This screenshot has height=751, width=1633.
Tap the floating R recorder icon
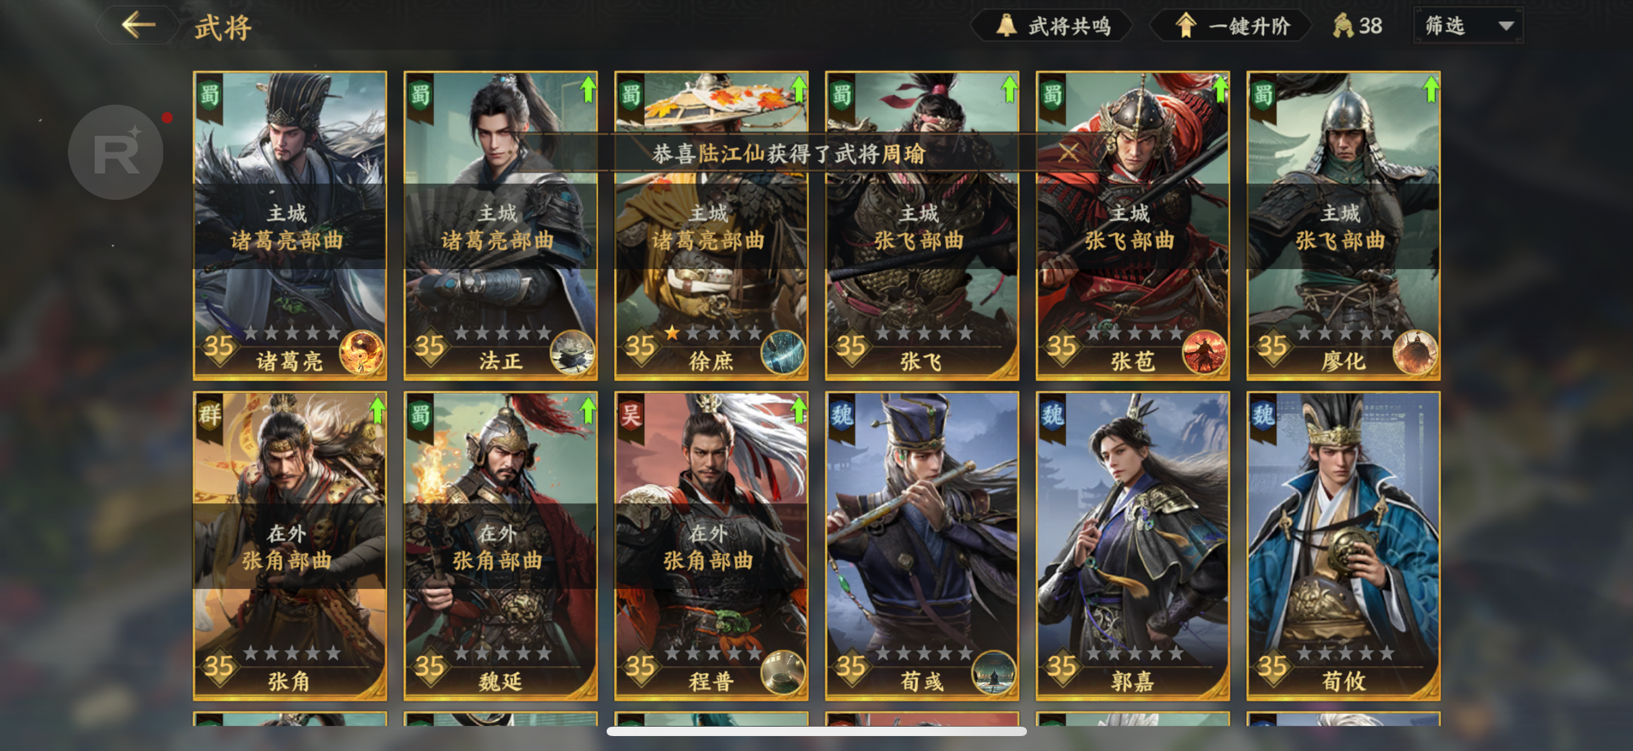pos(116,152)
